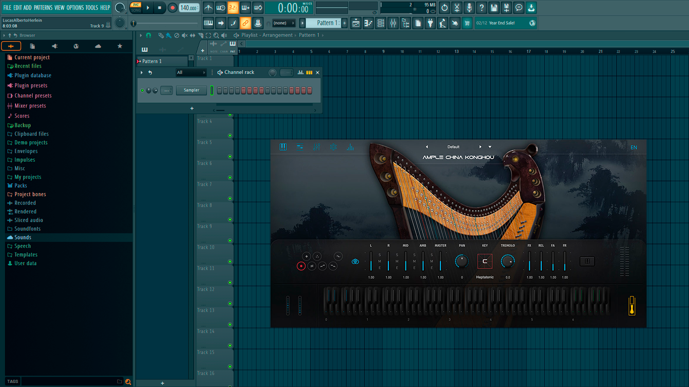This screenshot has width=689, height=387.
Task: Open the Channel rack All filter dropdown
Action: coord(191,73)
